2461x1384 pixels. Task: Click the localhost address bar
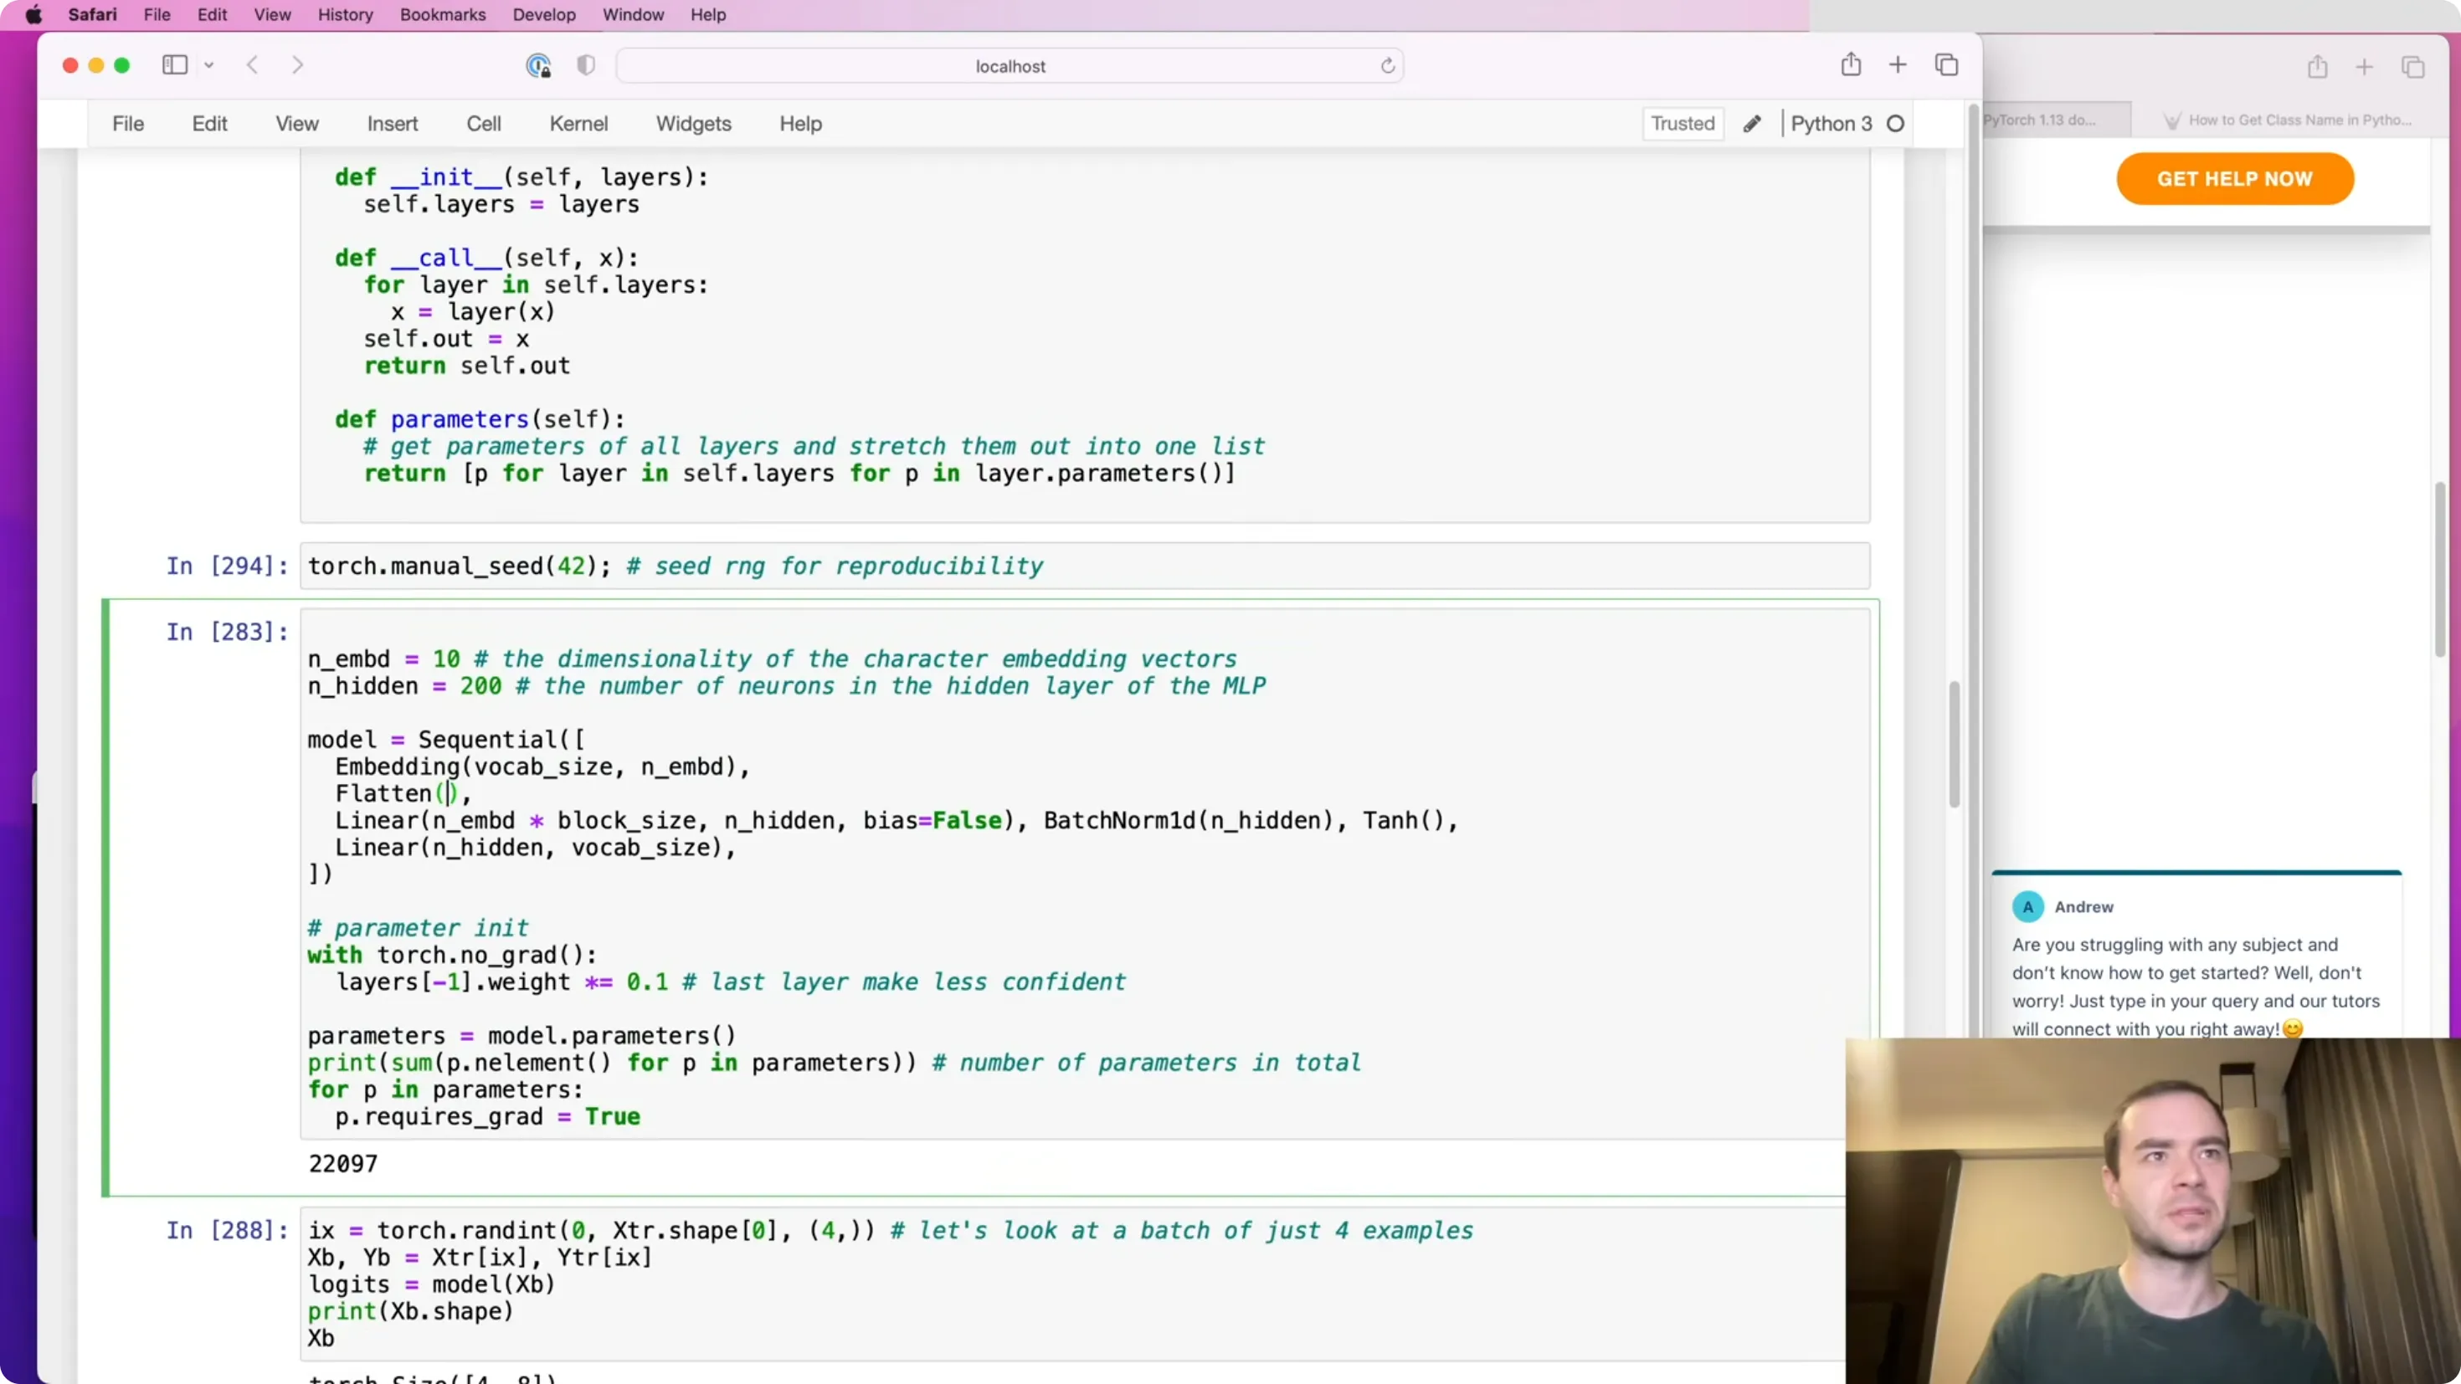pyautogui.click(x=1010, y=66)
